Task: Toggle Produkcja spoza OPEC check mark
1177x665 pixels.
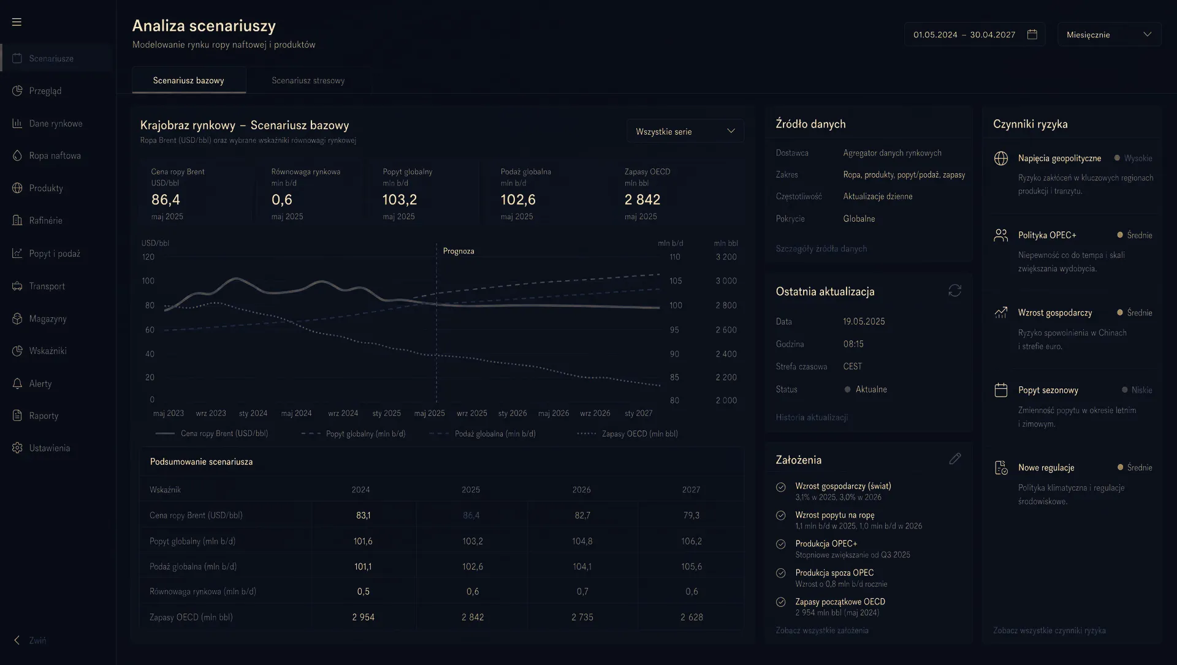Action: click(781, 573)
